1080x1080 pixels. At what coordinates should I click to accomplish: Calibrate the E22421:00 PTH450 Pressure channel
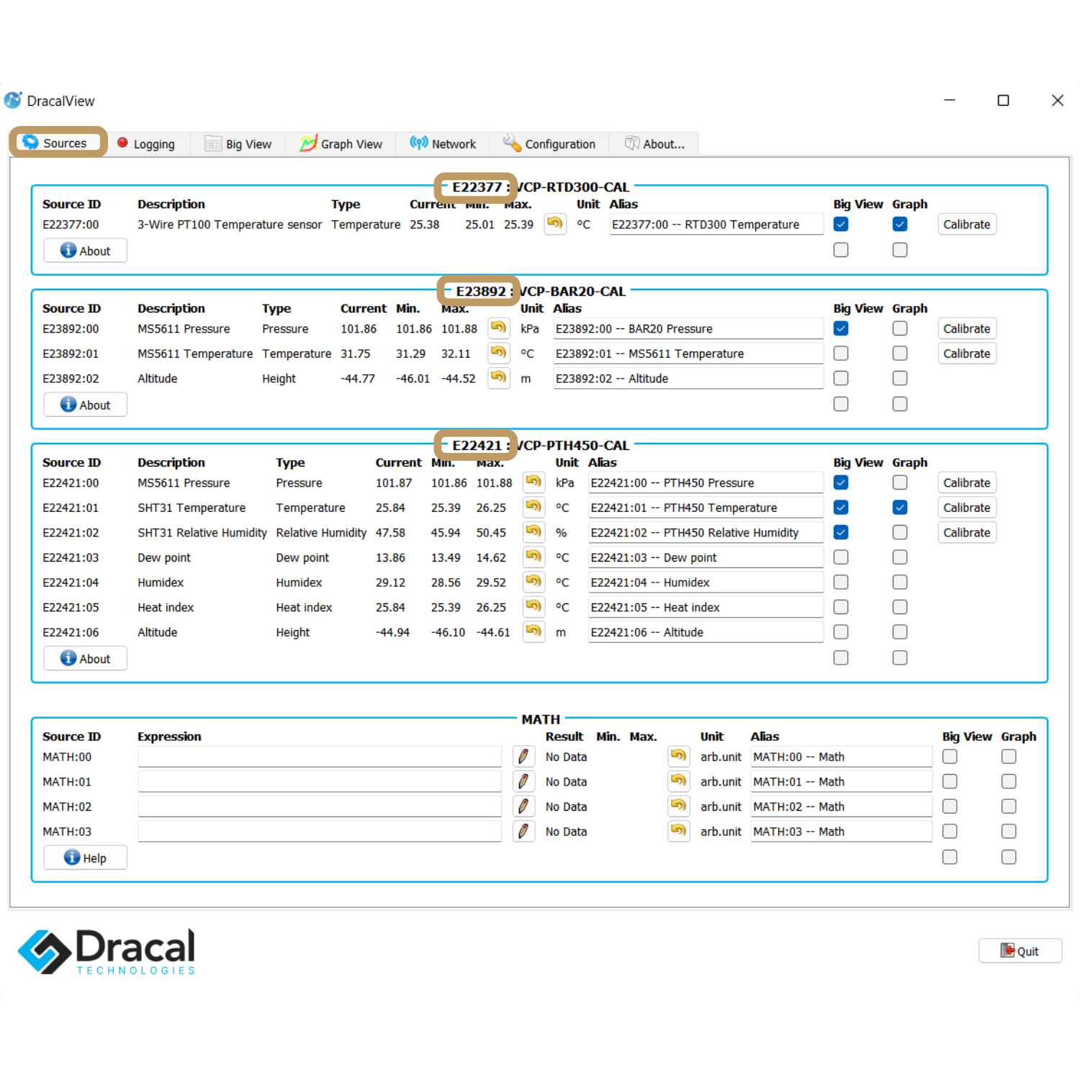tap(967, 482)
